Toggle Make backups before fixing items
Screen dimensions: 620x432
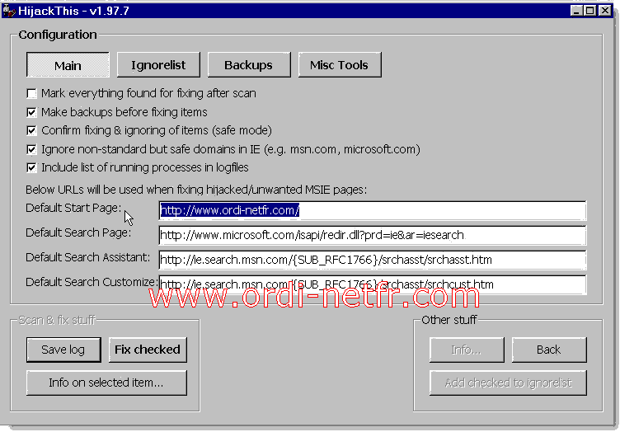pyautogui.click(x=31, y=112)
